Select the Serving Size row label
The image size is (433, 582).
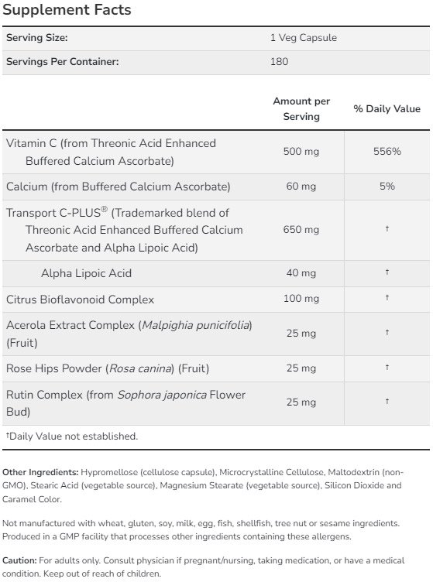point(36,37)
